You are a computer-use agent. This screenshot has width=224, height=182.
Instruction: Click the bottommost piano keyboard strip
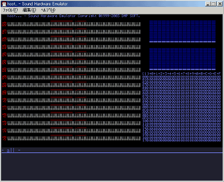pos(74,138)
